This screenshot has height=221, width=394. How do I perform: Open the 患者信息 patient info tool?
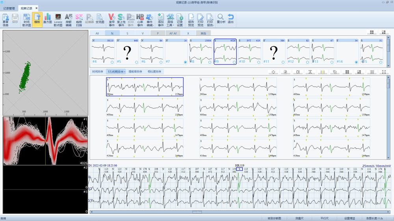click(6, 20)
